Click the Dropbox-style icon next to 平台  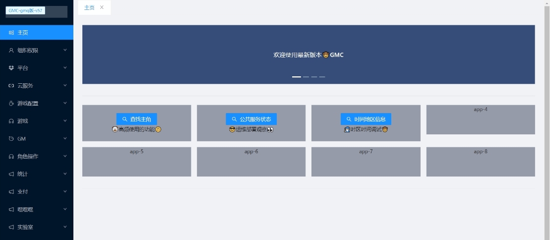(x=11, y=68)
